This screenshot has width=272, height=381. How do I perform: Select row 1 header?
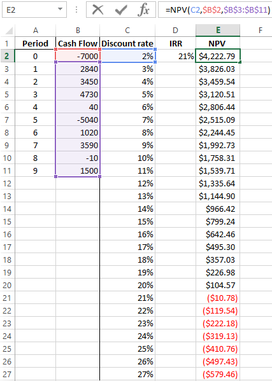pos(7,43)
